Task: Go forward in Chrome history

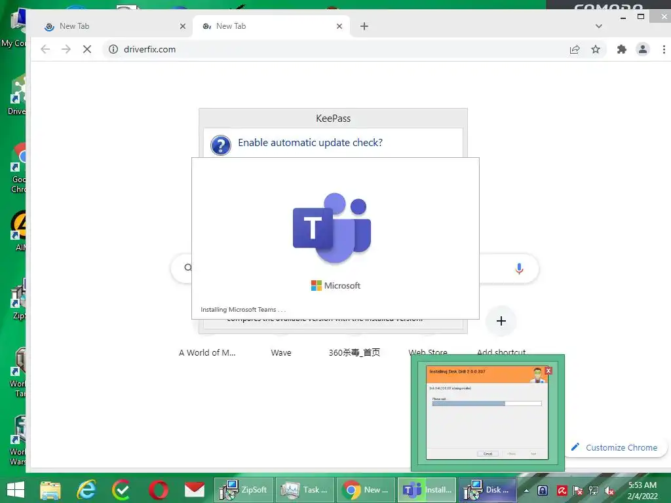Action: pyautogui.click(x=66, y=49)
